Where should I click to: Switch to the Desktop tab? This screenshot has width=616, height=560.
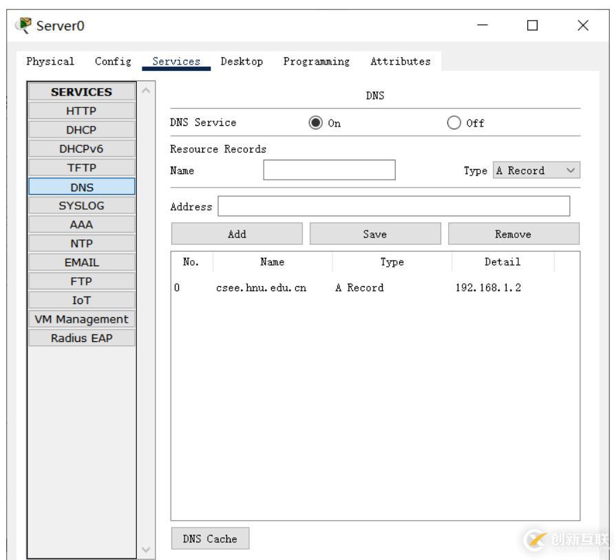(242, 62)
